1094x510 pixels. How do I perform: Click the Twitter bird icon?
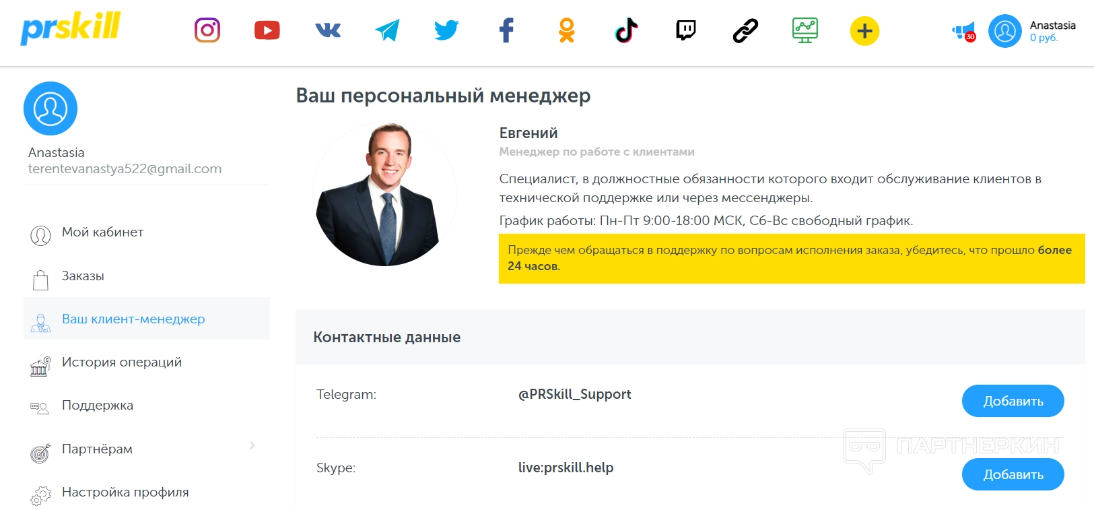[446, 30]
